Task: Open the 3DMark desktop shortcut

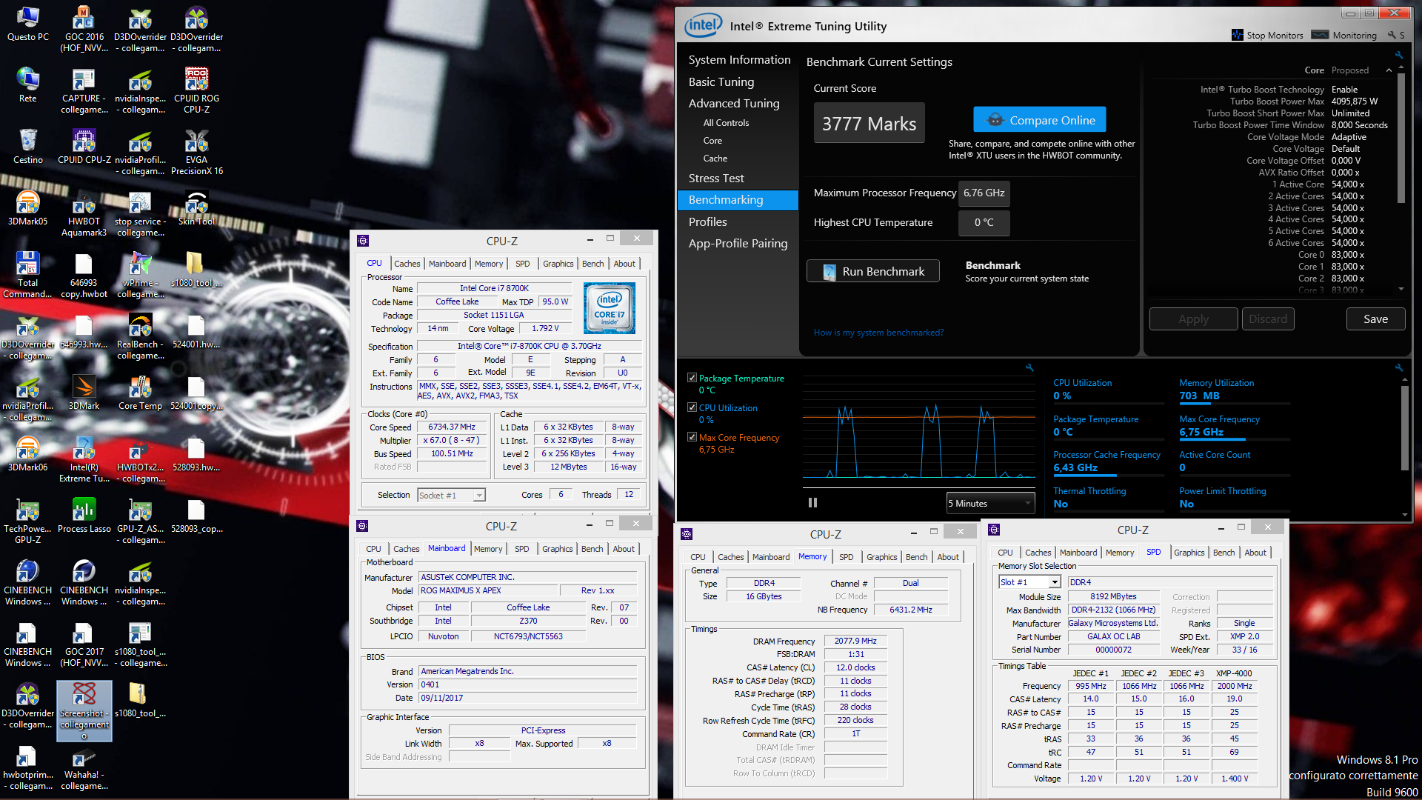Action: pyautogui.click(x=84, y=393)
